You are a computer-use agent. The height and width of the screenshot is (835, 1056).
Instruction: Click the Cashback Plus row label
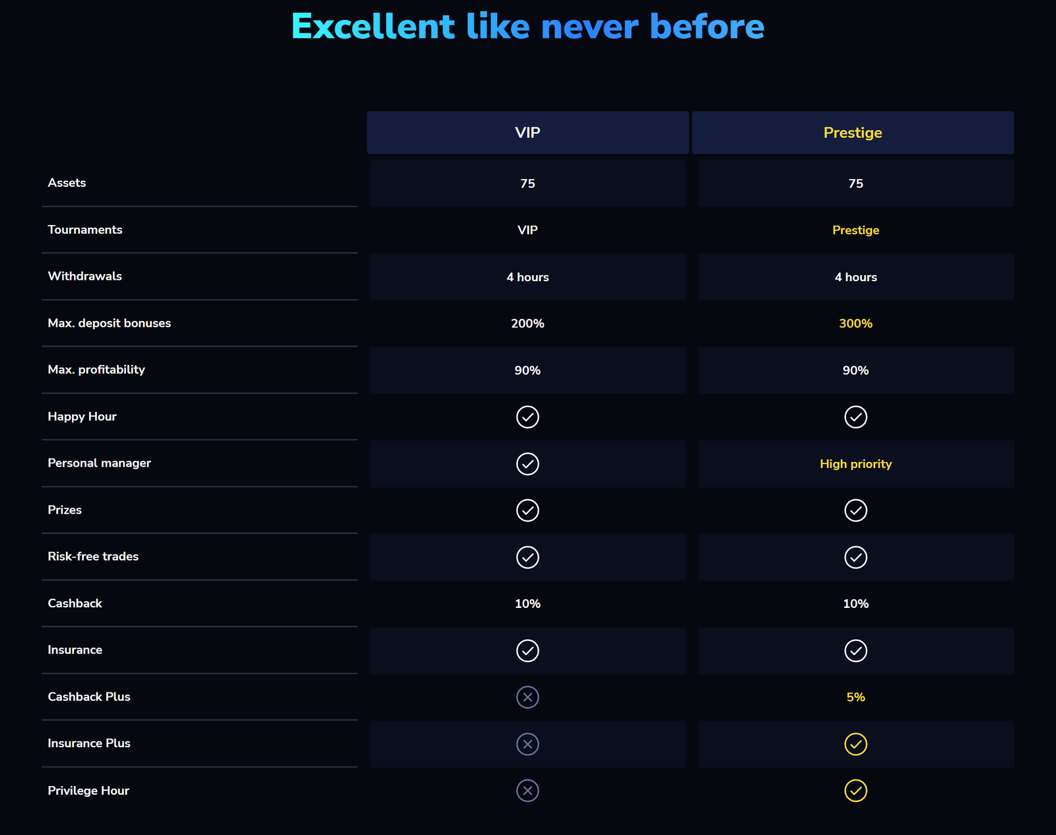89,697
